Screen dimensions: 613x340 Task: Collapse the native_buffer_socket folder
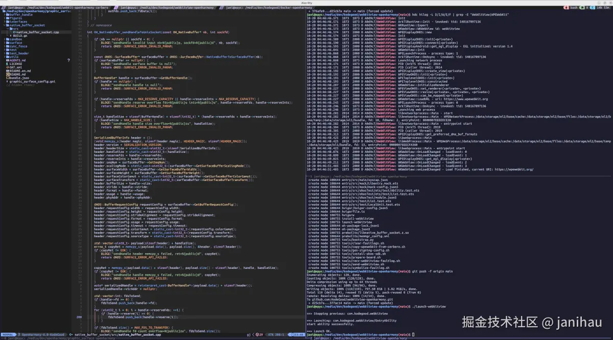tap(4, 25)
